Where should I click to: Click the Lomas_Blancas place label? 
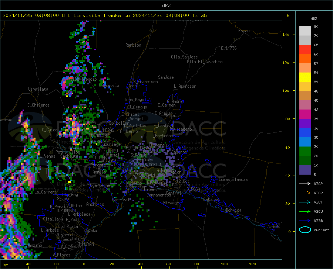[233, 179]
